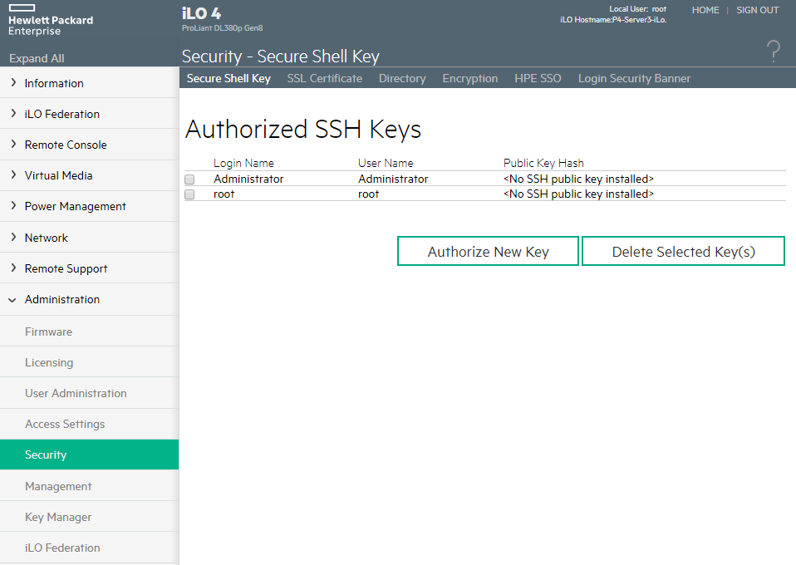Screen dimensions: 796x565
Task: Click the Administrator login name cell
Action: click(x=248, y=179)
